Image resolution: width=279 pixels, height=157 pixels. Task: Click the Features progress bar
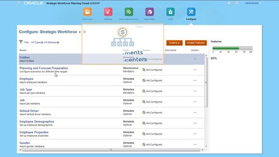(232, 48)
